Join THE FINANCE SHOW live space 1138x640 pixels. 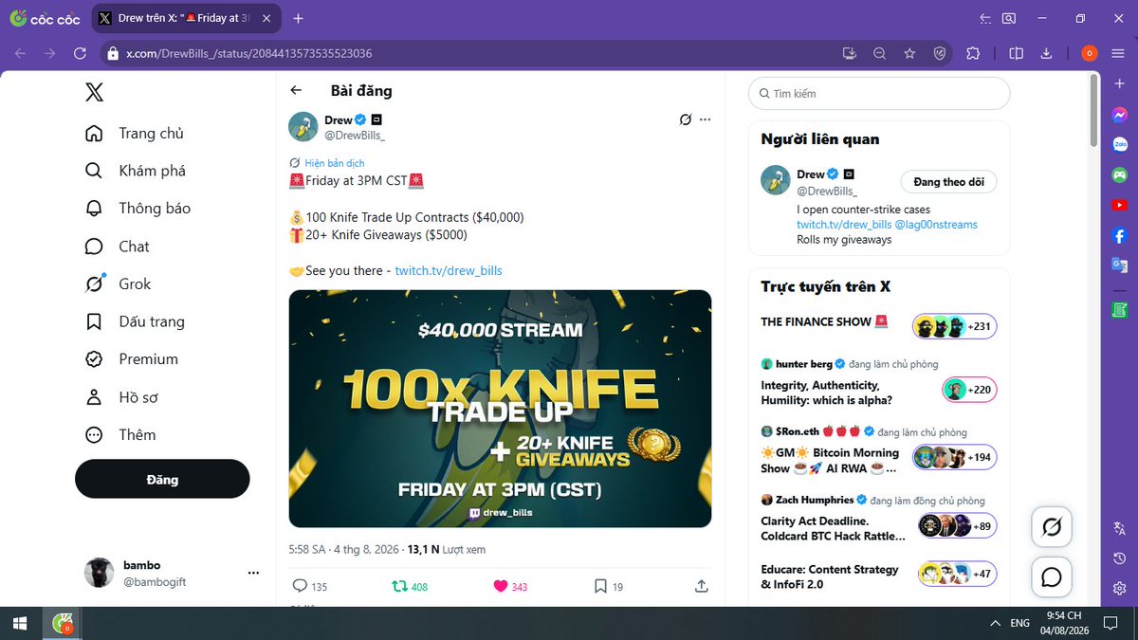tap(824, 322)
